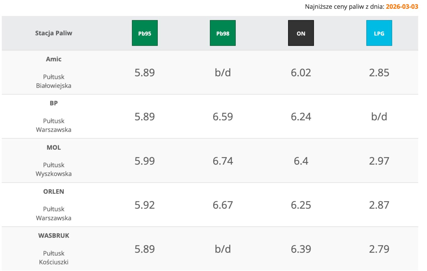Image resolution: width=427 pixels, height=271 pixels.
Task: Click MOL address Pułtusk Wyszkowska
Action: (x=54, y=169)
